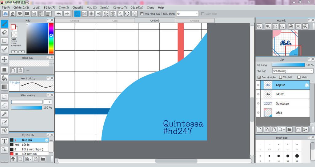Hide the Quintessa layer
This screenshot has width=315, height=167.
[258, 104]
